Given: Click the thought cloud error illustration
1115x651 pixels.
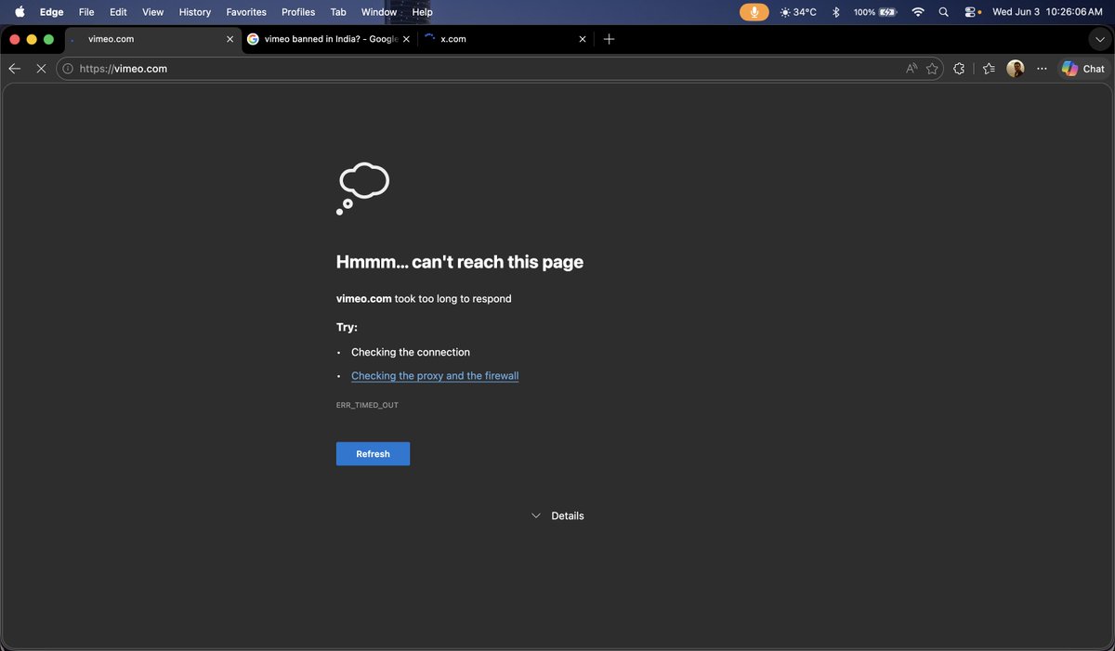Looking at the screenshot, I should [x=362, y=189].
